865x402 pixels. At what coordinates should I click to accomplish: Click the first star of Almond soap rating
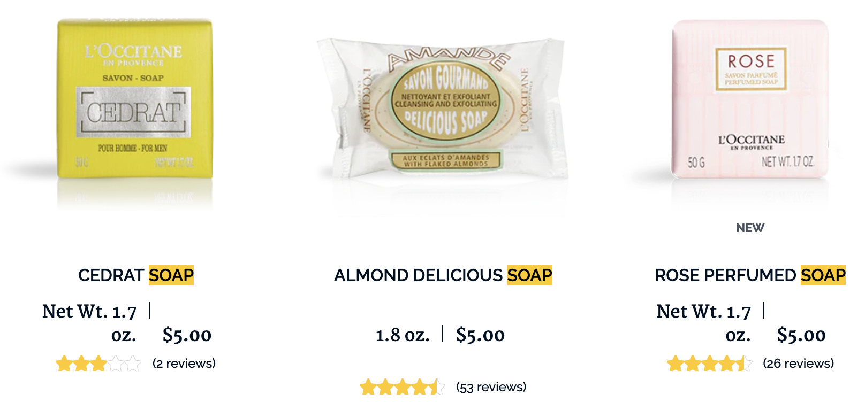tap(368, 387)
